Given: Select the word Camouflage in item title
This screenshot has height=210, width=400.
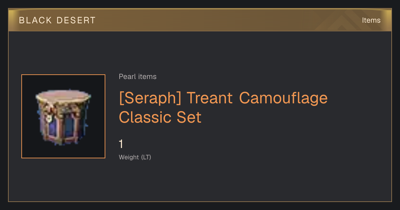Looking at the screenshot, I should pos(283,99).
